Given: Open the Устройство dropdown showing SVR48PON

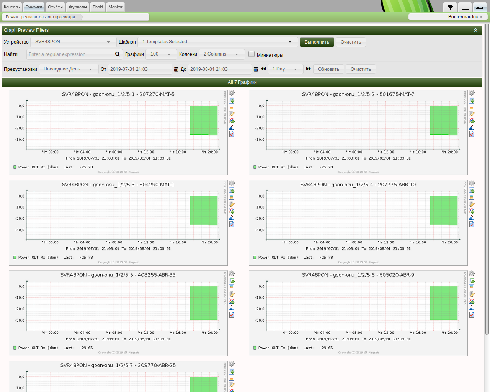Looking at the screenshot, I should (73, 42).
